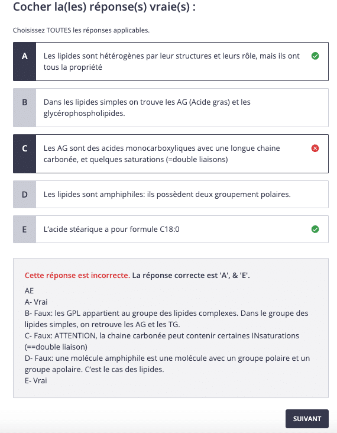
Task: Go to next question with SUIVANT
Action: 307,419
